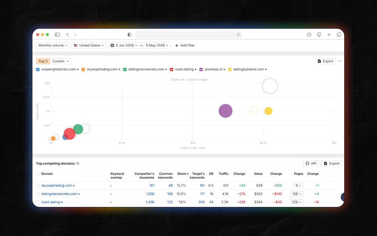This screenshot has width=377, height=236.
Task: Tick the skywaytrading.com row checkbox
Action: point(38,186)
